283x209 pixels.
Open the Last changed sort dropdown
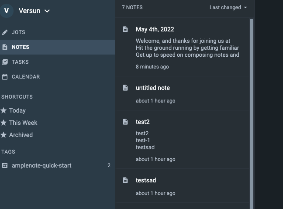pyautogui.click(x=228, y=7)
